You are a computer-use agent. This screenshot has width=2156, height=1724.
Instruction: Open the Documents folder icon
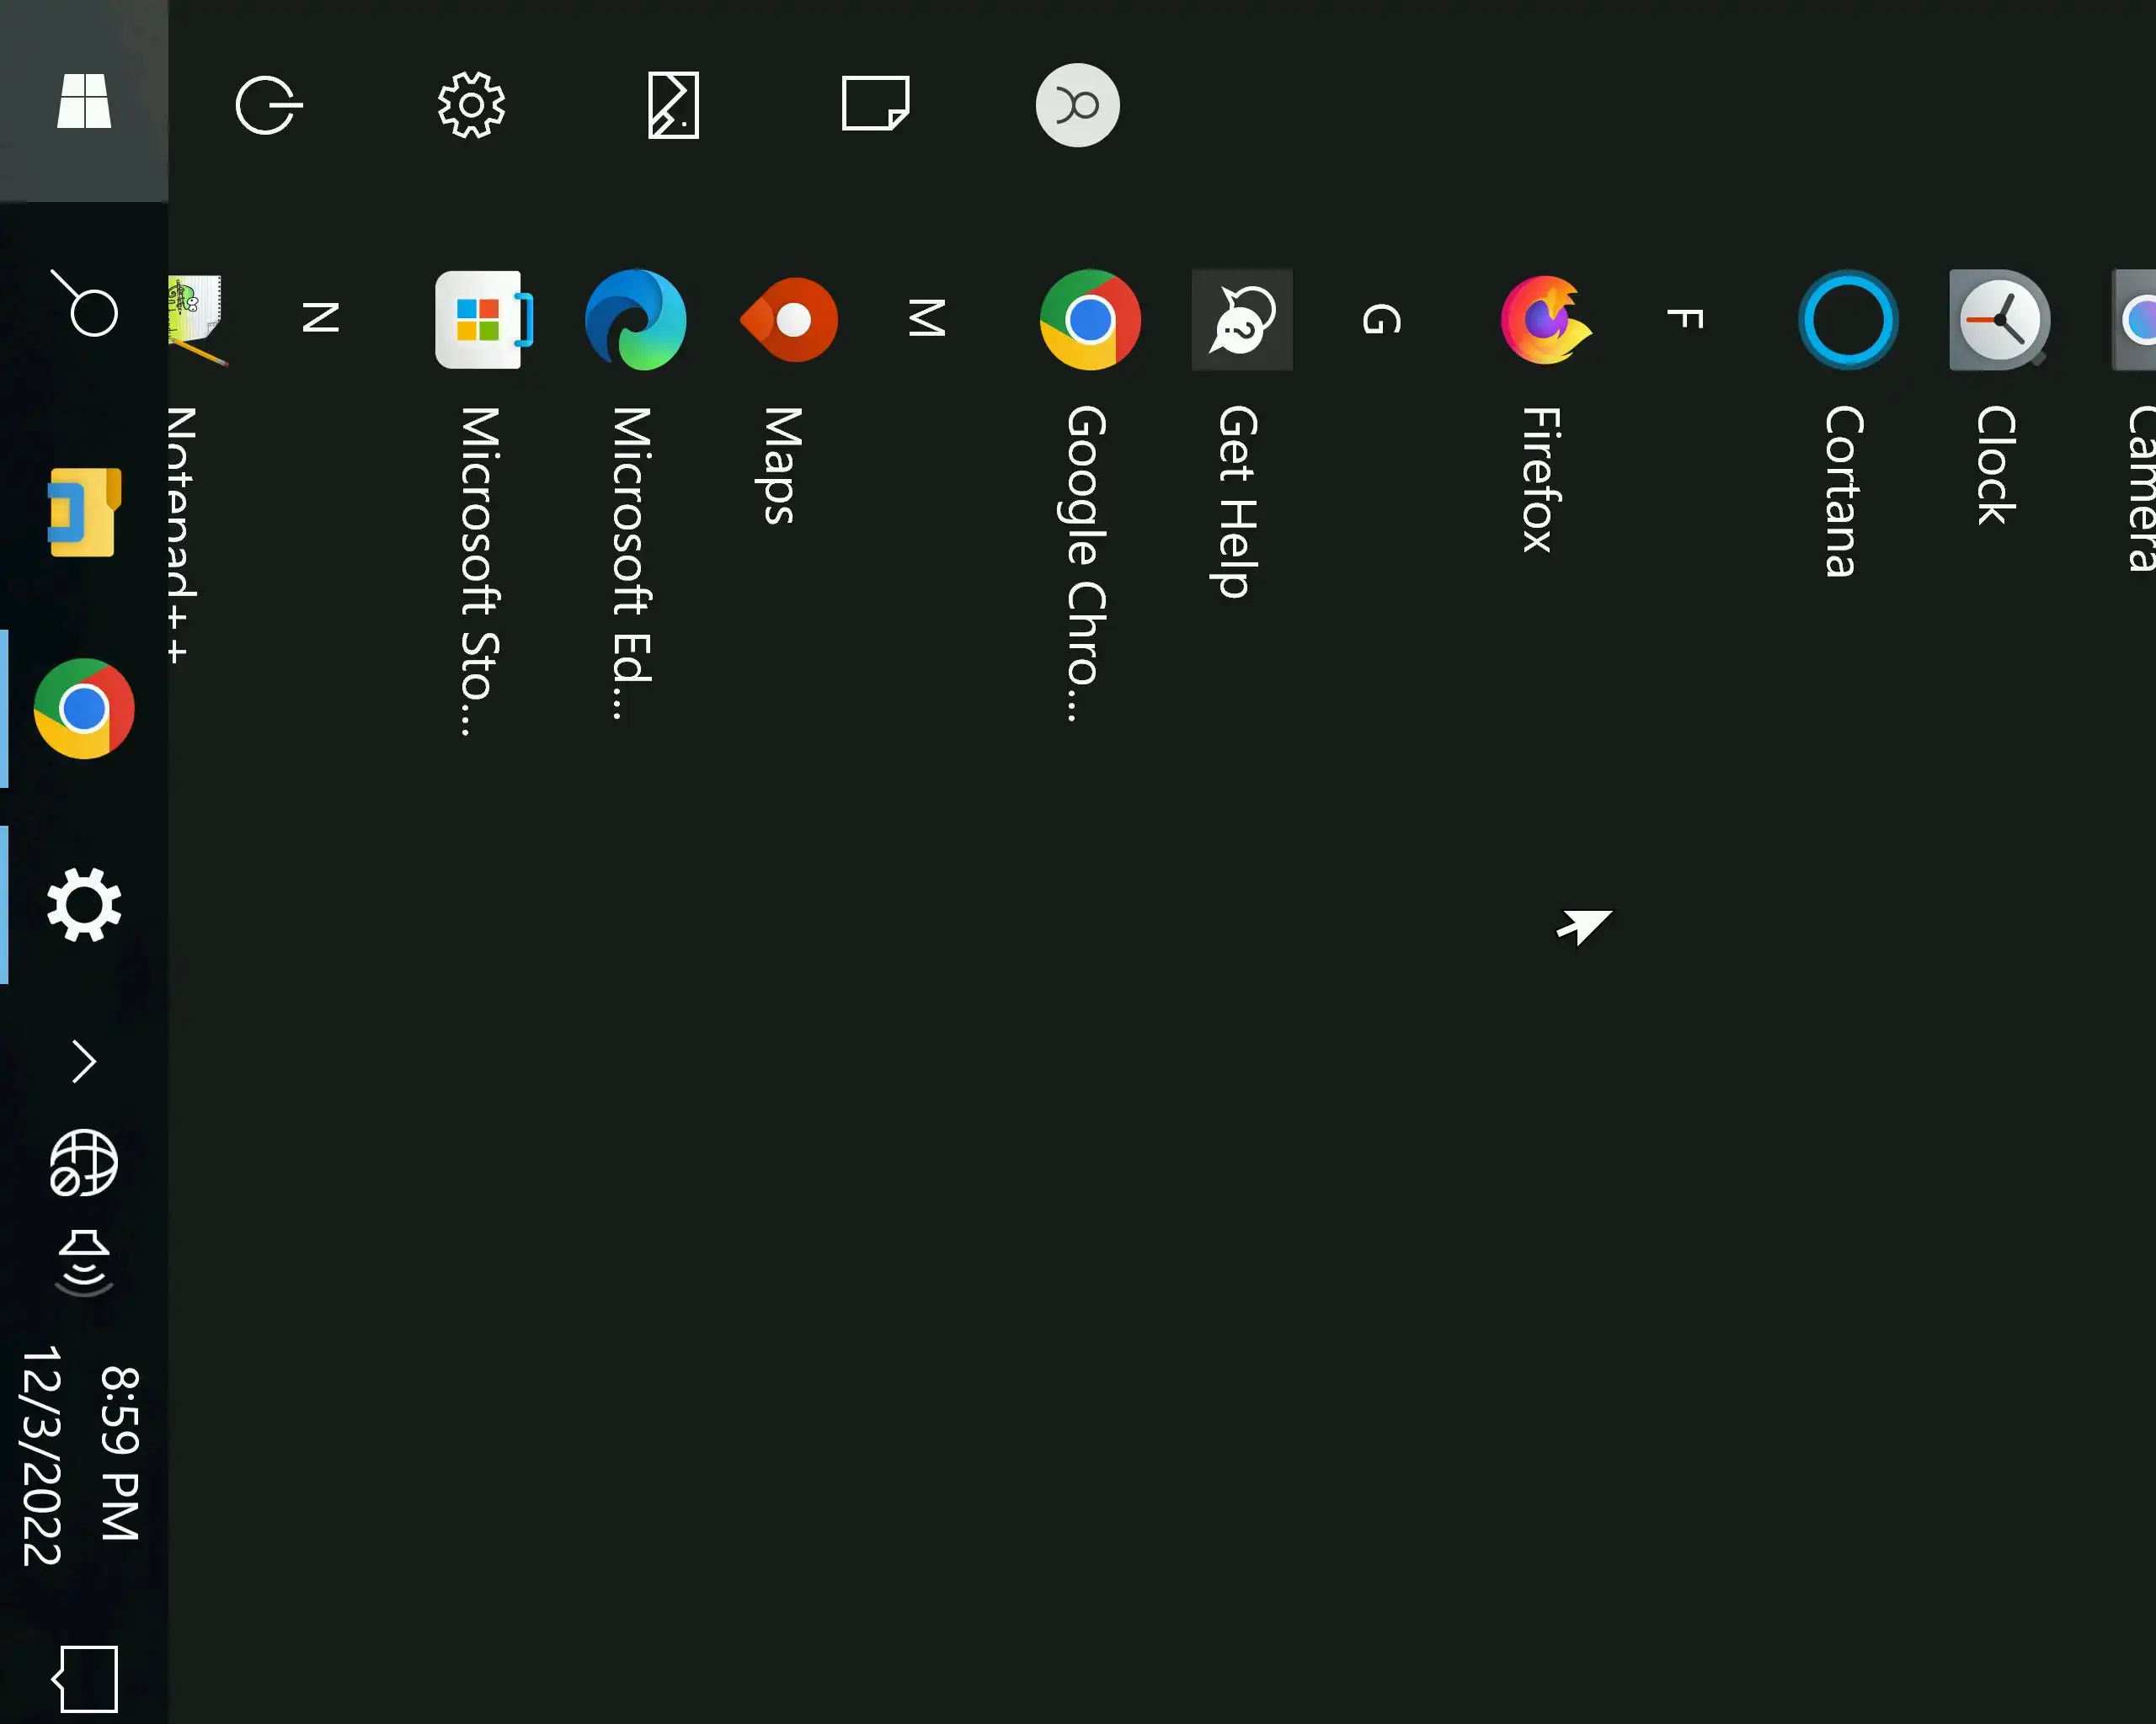coord(875,104)
